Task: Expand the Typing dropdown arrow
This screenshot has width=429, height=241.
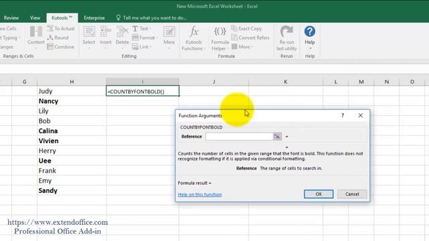Action: pyautogui.click(x=19, y=37)
